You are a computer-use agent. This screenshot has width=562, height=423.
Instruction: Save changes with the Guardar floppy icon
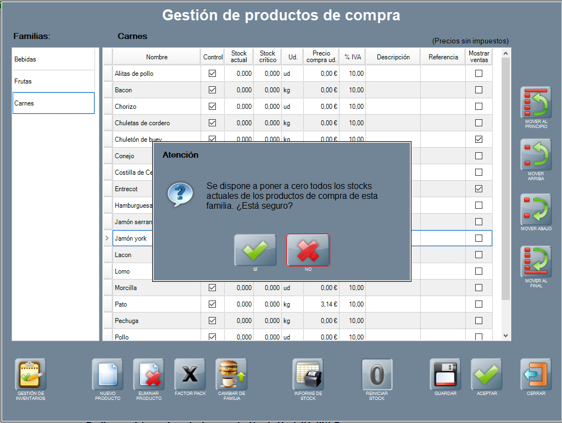tap(445, 375)
